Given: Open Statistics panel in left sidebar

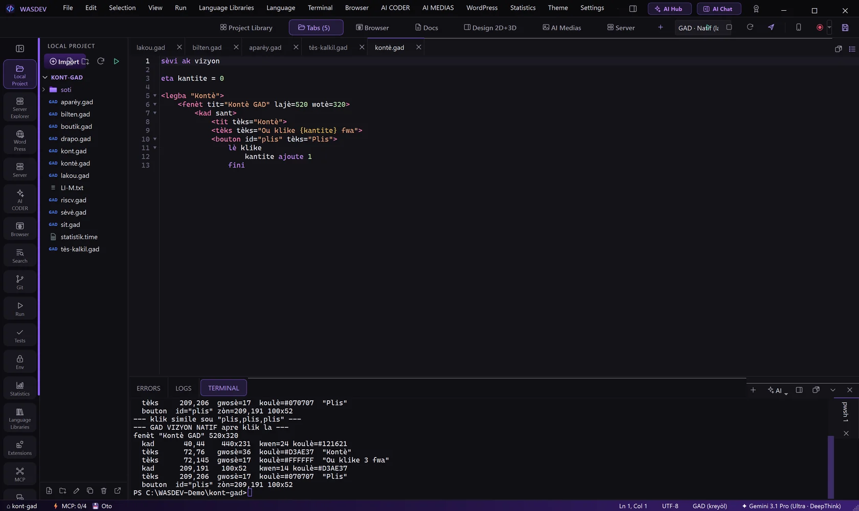Looking at the screenshot, I should [19, 388].
